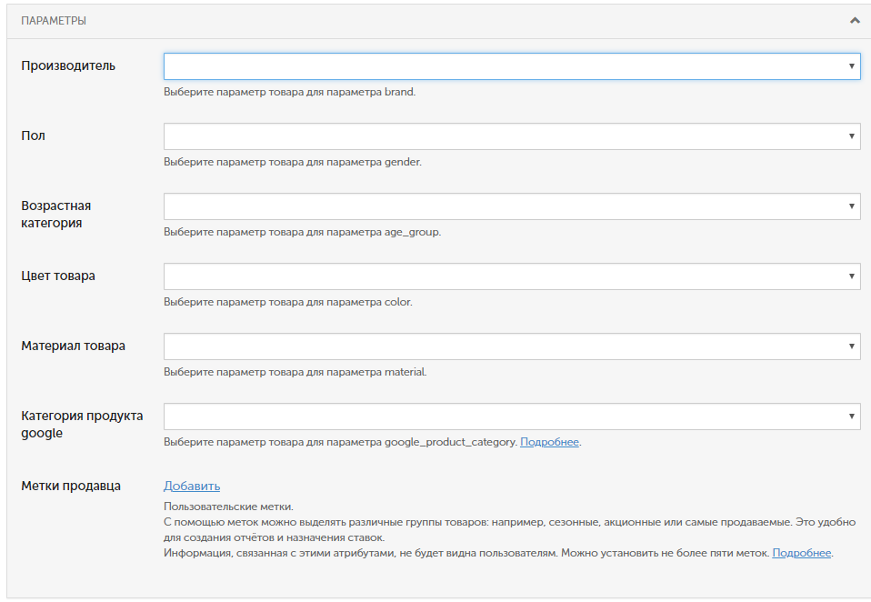The width and height of the screenshot is (871, 602).
Task: Click the Добавить link for seller labels
Action: (x=192, y=486)
